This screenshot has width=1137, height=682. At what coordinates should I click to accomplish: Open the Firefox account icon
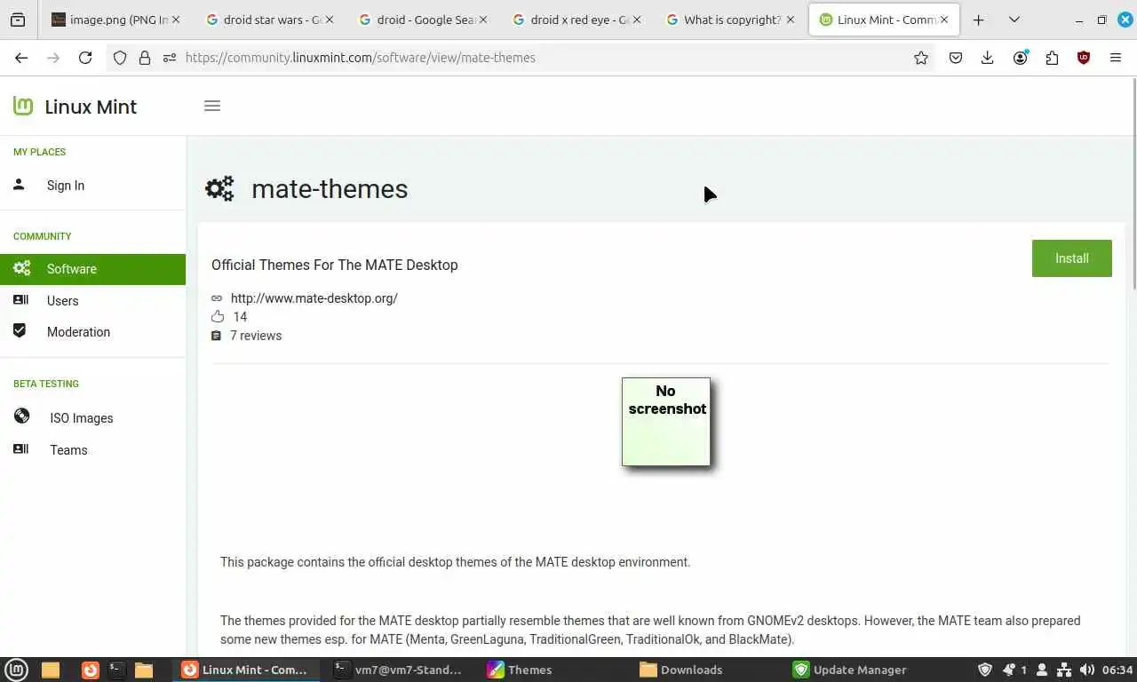click(x=1021, y=58)
